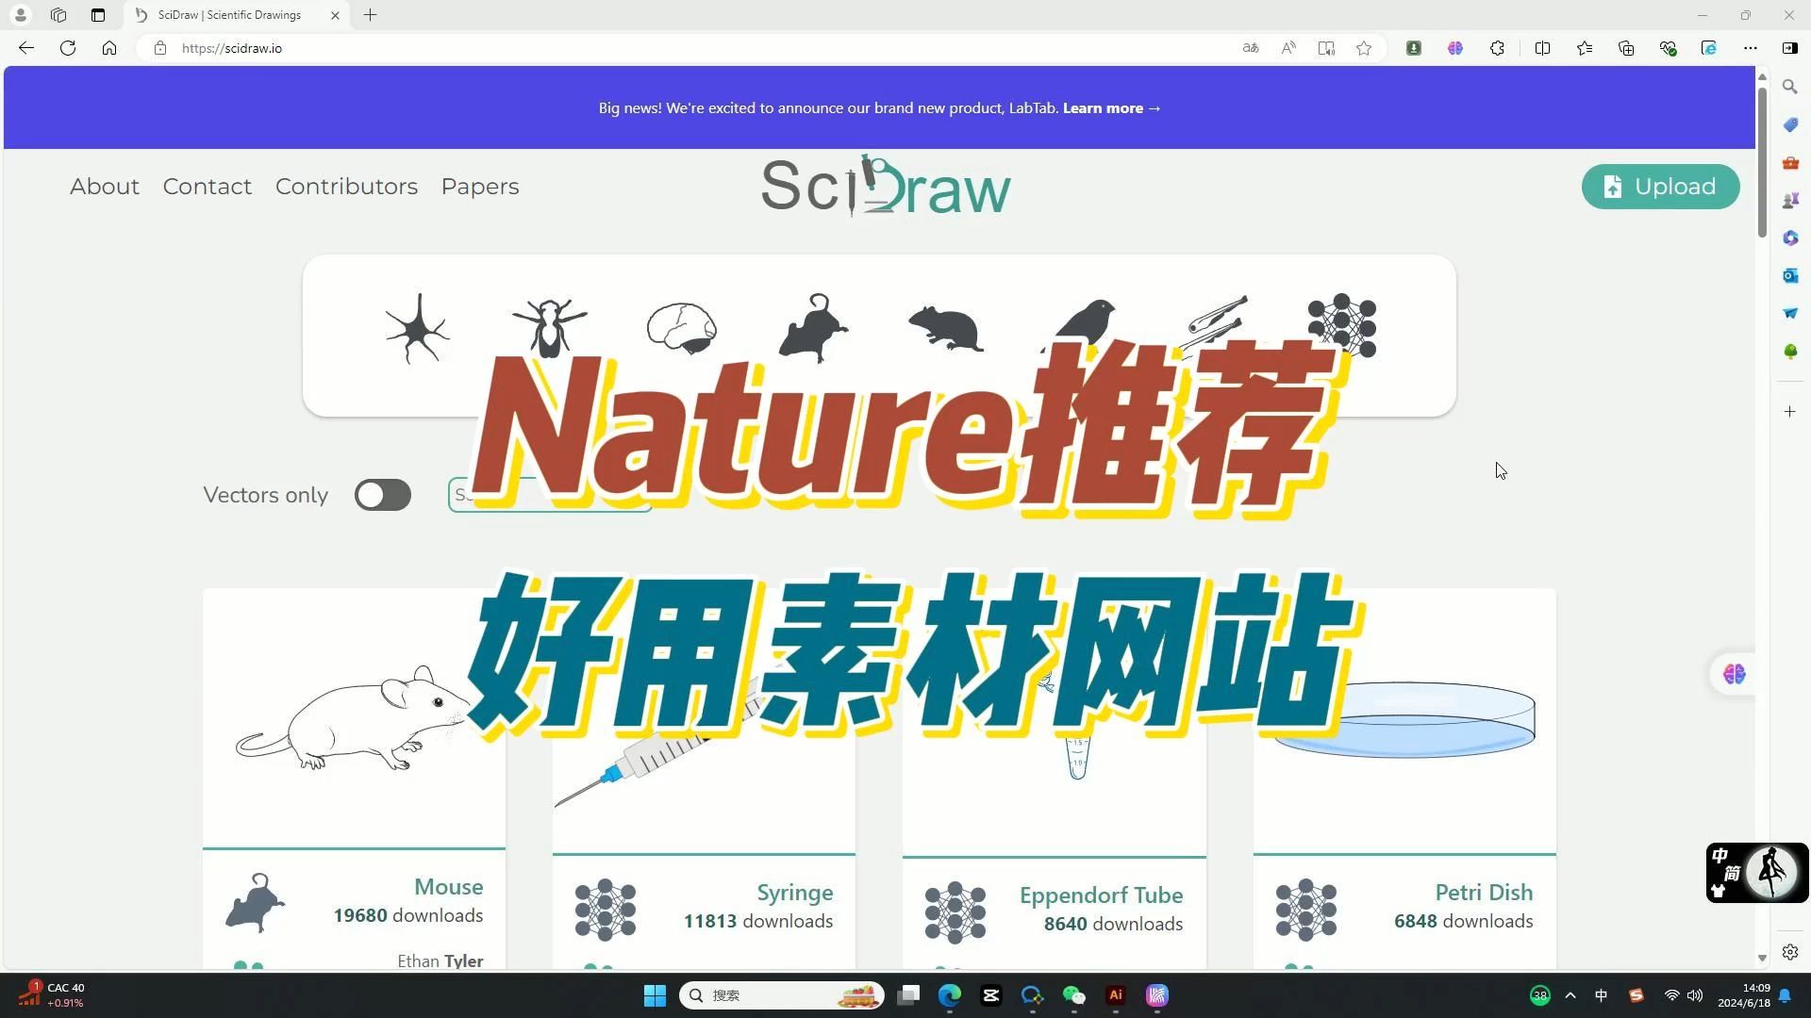Click mouse category icon on Mouse card
Viewport: 1811px width, 1018px height.
(x=255, y=902)
